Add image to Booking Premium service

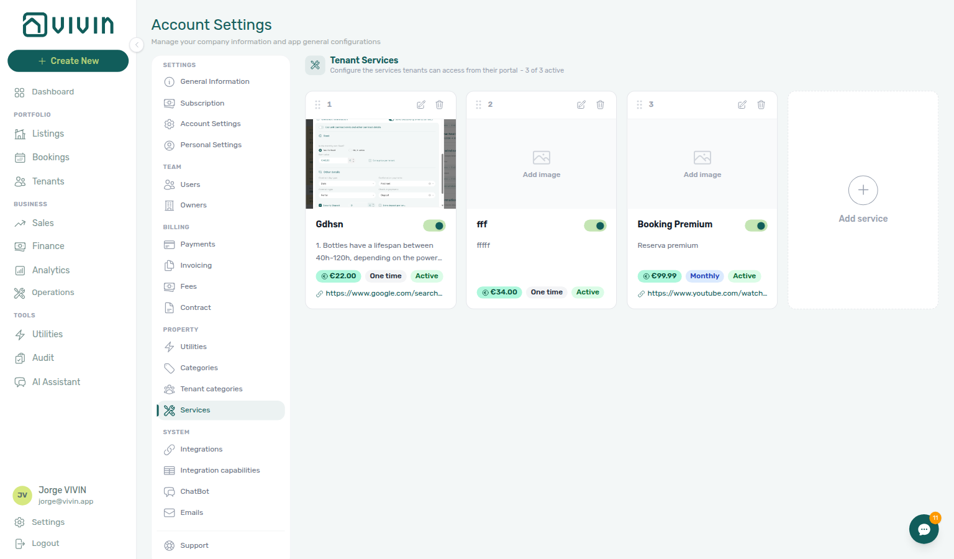pyautogui.click(x=702, y=165)
